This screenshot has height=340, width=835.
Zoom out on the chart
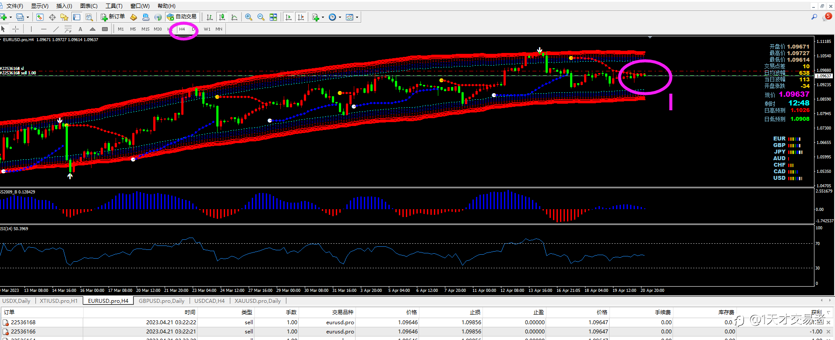point(261,17)
